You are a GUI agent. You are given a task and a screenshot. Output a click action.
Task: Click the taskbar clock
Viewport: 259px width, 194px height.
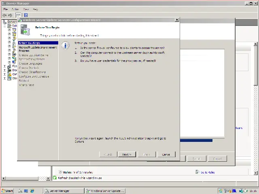click(x=253, y=191)
